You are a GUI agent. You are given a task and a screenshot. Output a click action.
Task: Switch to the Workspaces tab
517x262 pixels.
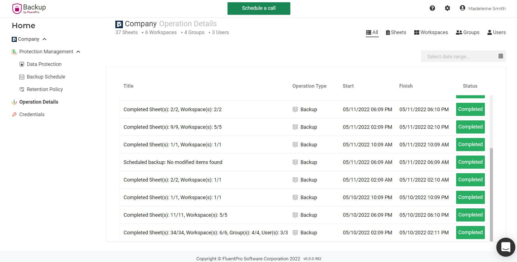pyautogui.click(x=431, y=32)
